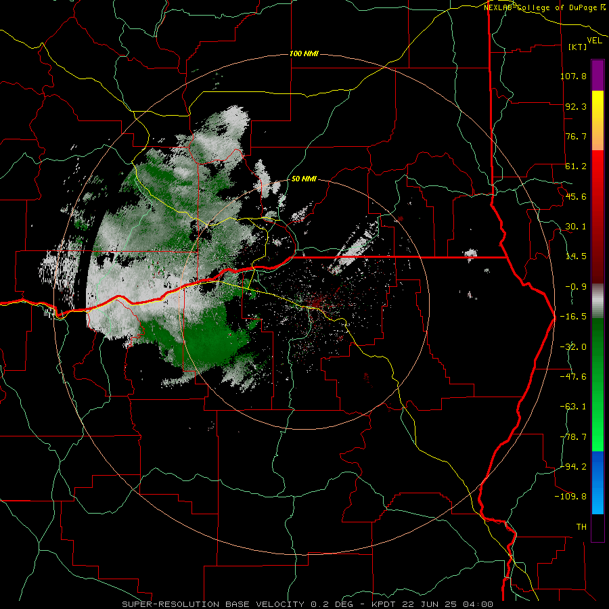
Task: Pick the blue segment of the color bar
Action: pos(597,482)
